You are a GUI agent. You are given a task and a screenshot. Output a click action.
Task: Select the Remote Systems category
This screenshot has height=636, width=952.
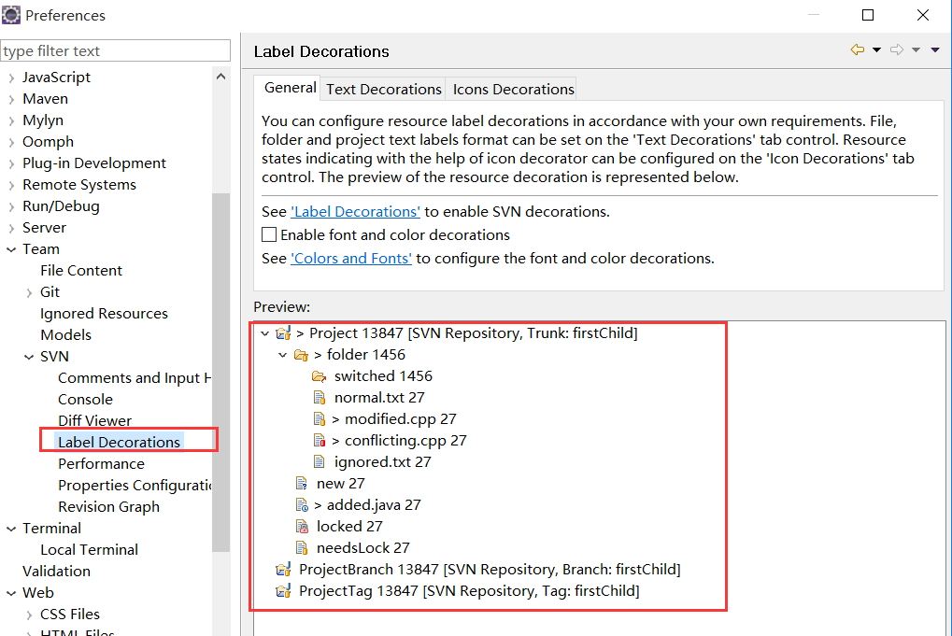[x=79, y=185]
